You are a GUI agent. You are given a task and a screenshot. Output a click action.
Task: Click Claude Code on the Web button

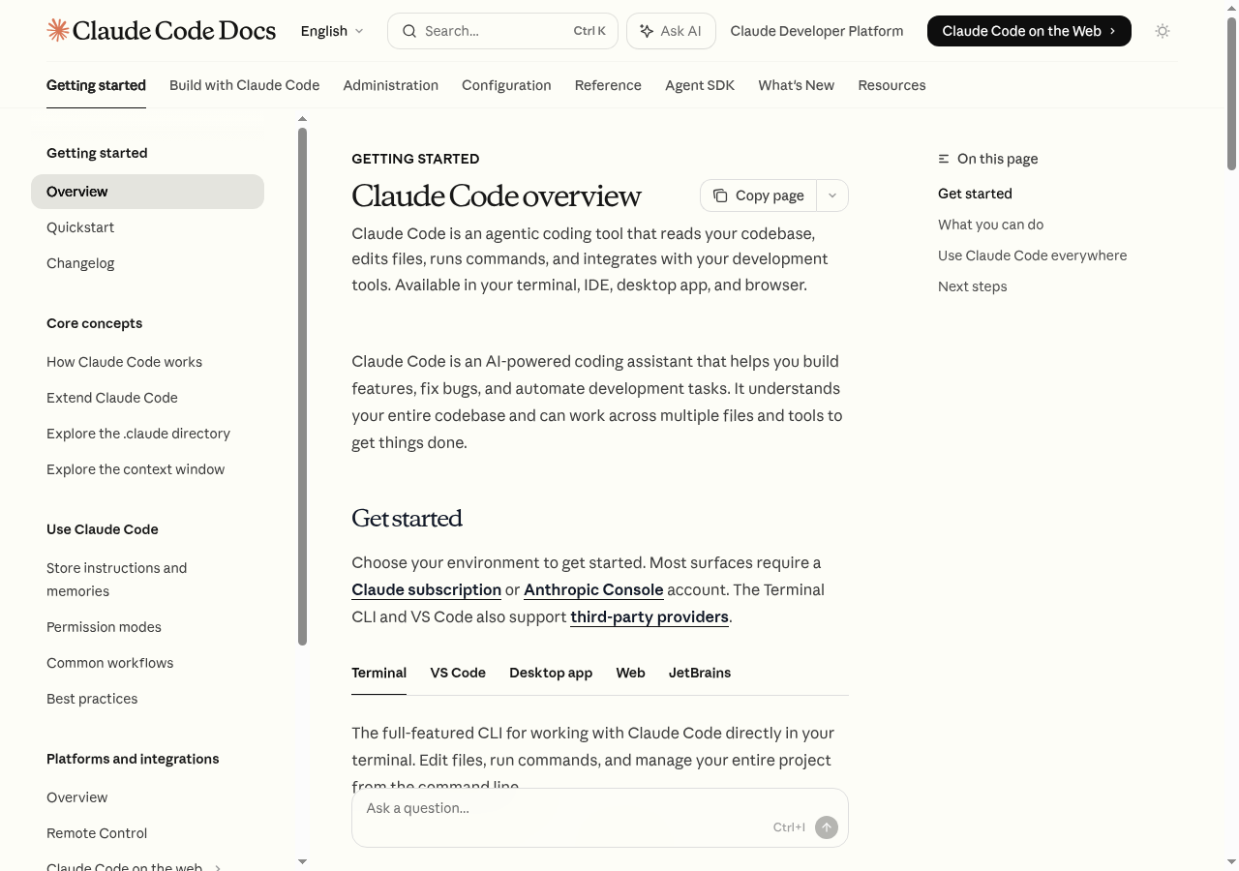pyautogui.click(x=1028, y=31)
